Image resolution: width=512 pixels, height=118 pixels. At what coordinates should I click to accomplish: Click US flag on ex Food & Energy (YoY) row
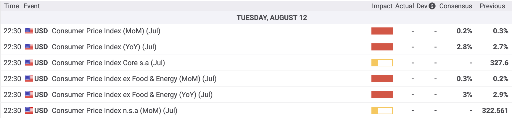(29, 95)
